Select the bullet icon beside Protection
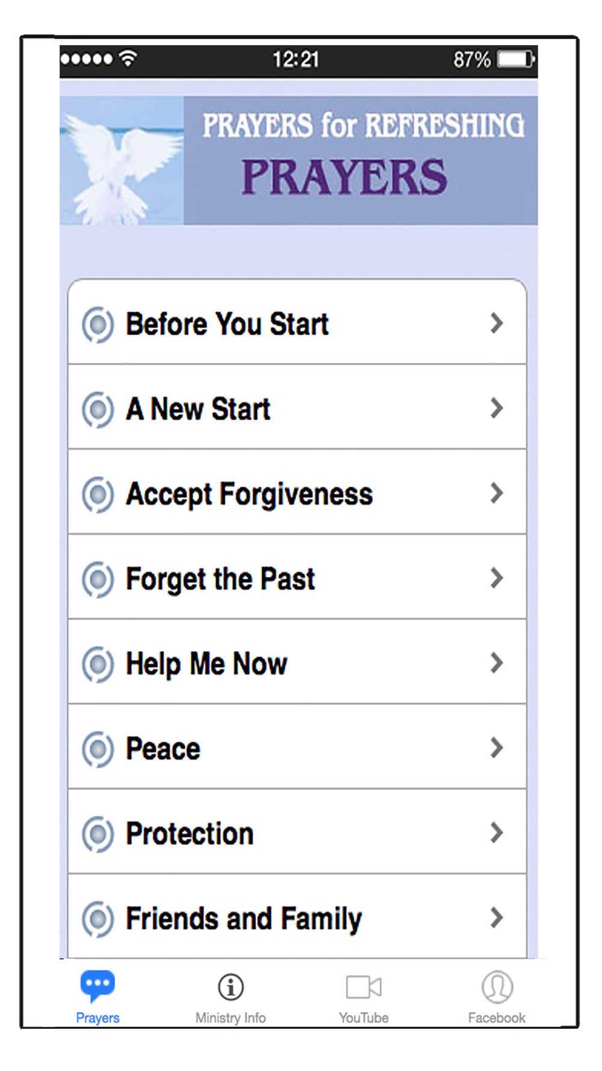 98,834
